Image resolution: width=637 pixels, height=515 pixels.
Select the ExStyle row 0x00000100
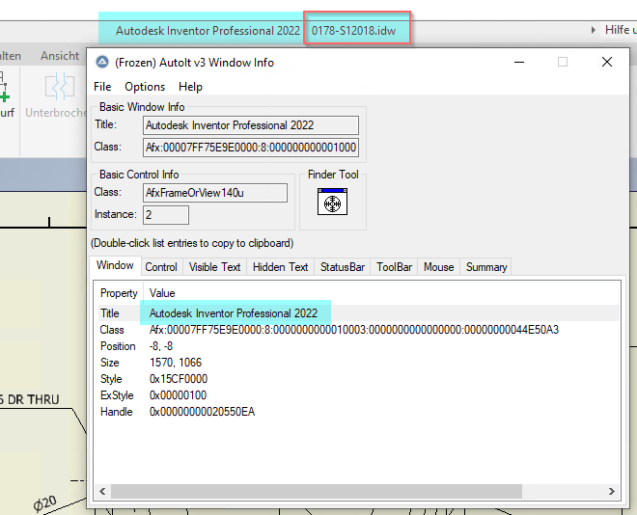coord(359,395)
